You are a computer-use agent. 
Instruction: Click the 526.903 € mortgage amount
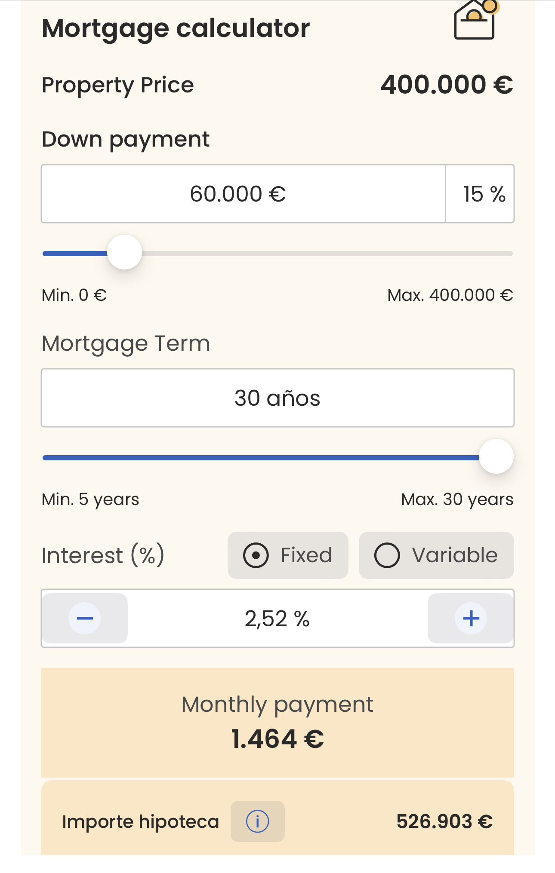click(444, 821)
